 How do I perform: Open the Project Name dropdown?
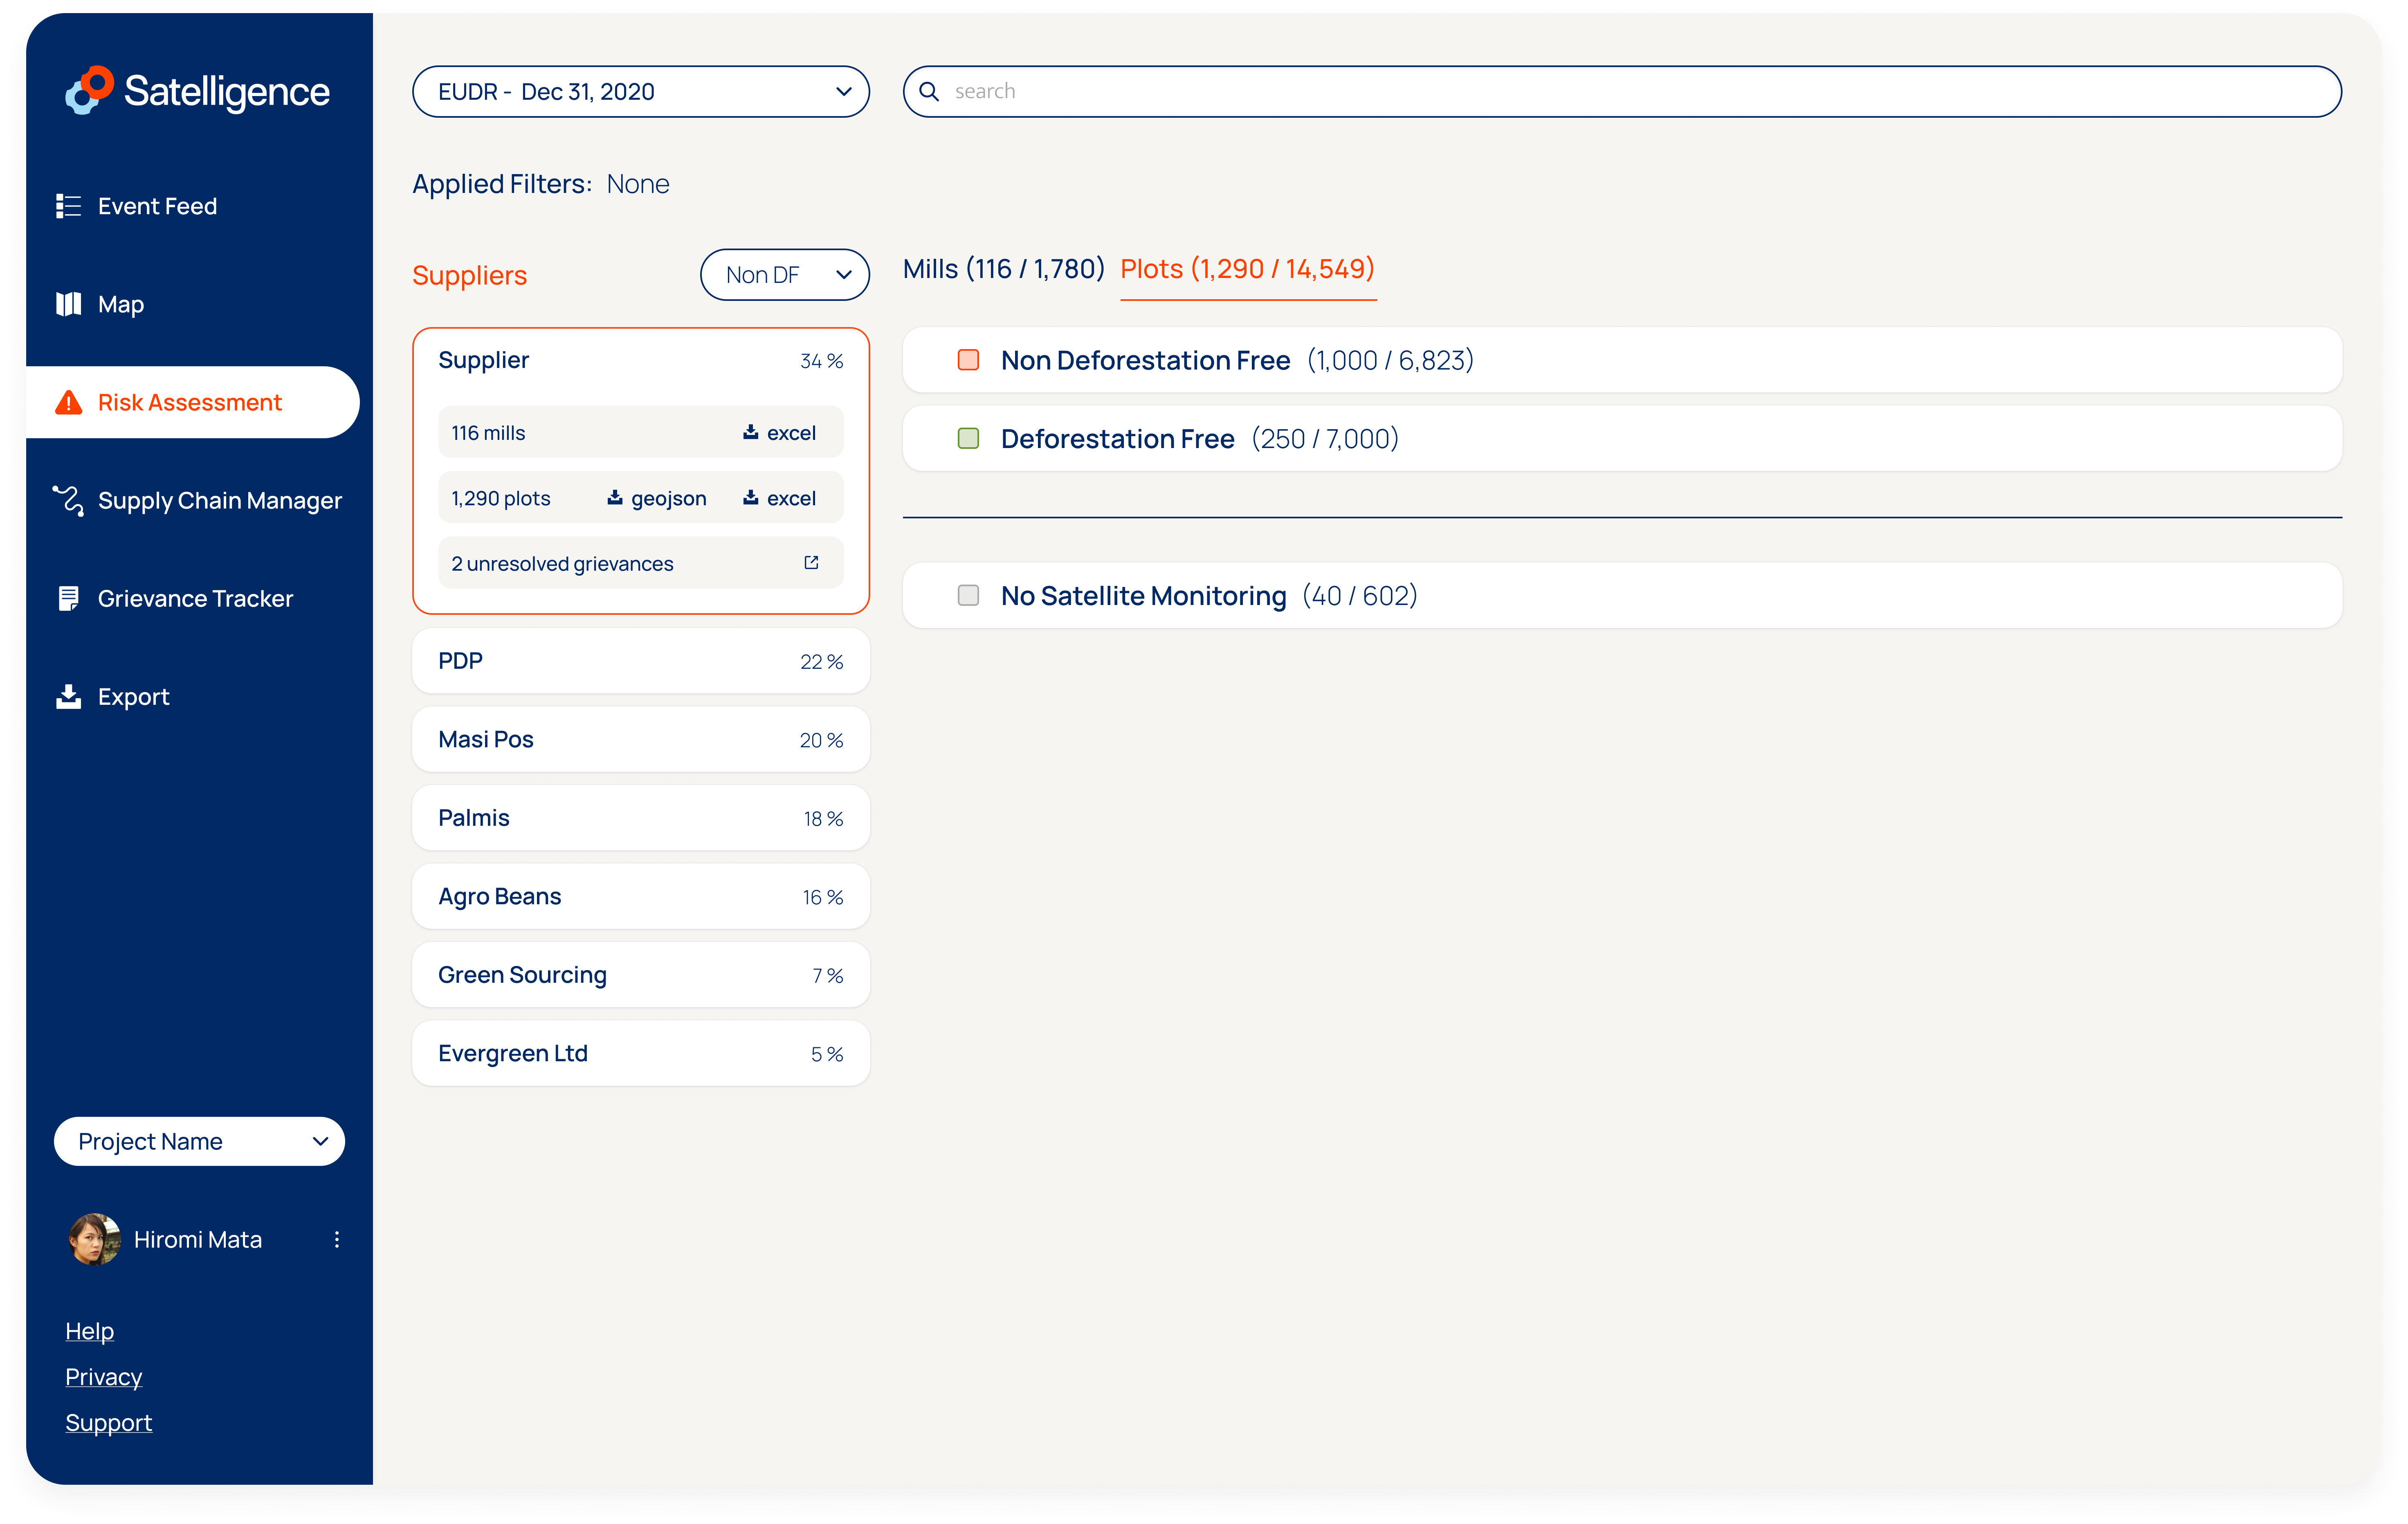[x=199, y=1141]
